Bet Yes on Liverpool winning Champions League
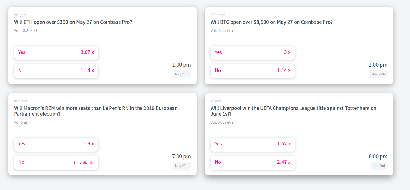 coord(253,144)
